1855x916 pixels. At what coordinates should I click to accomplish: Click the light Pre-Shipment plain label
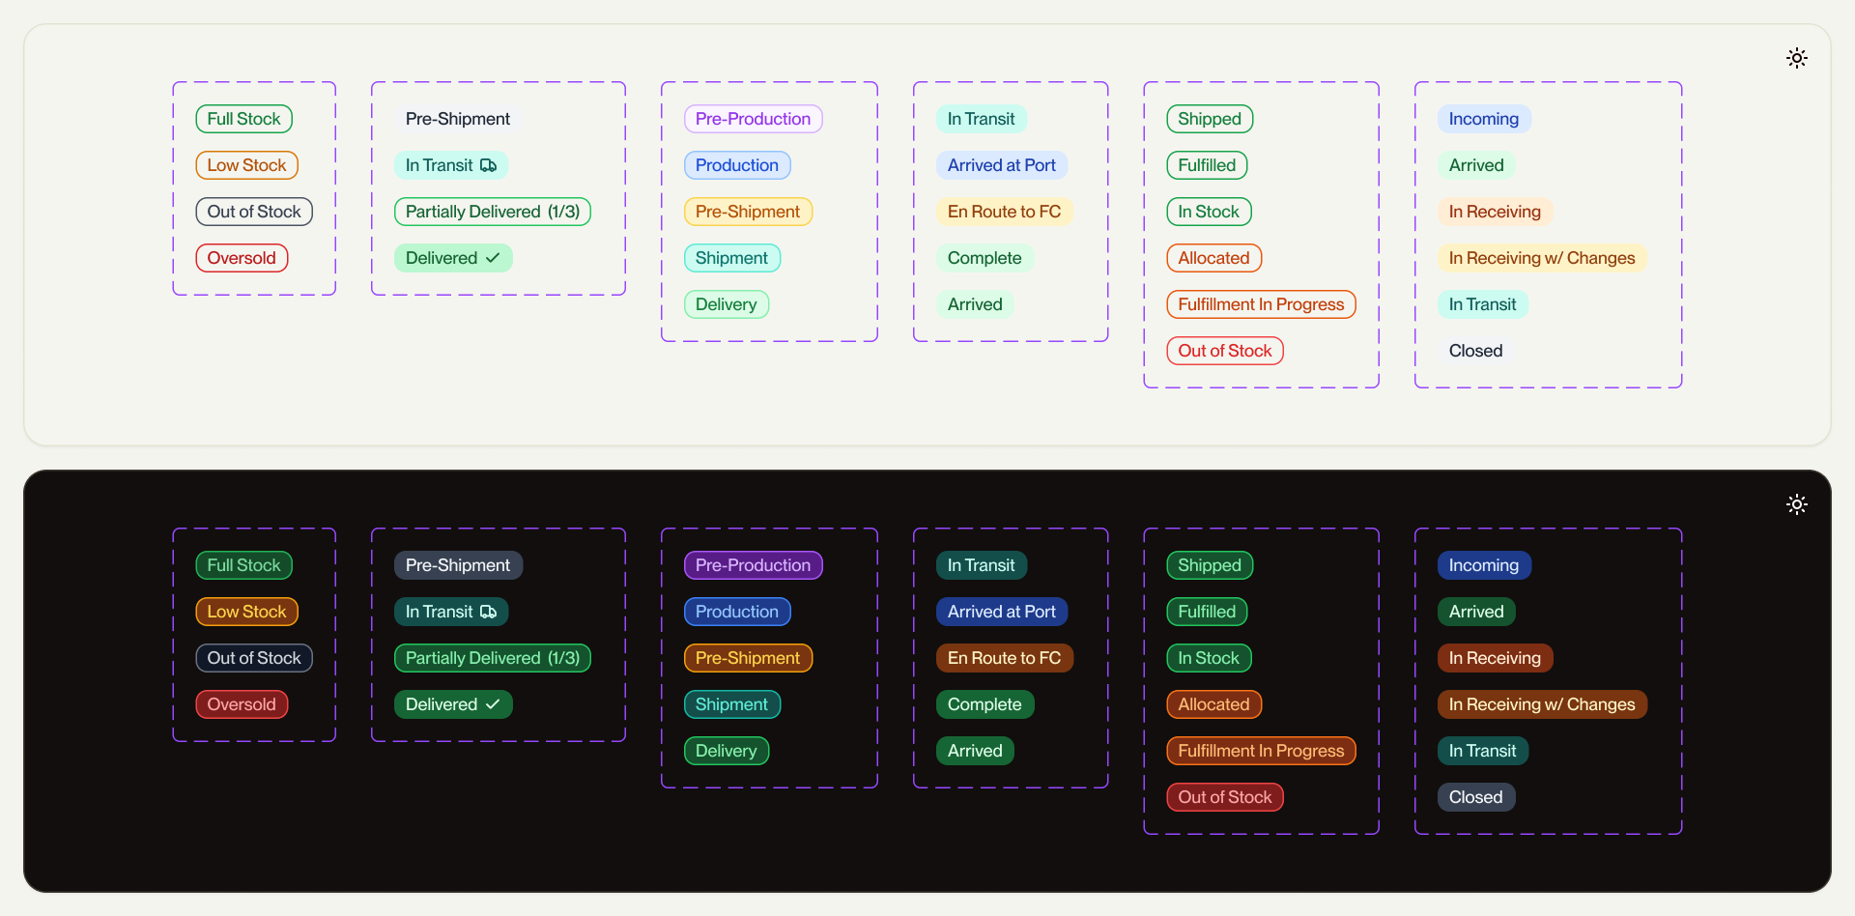458,119
